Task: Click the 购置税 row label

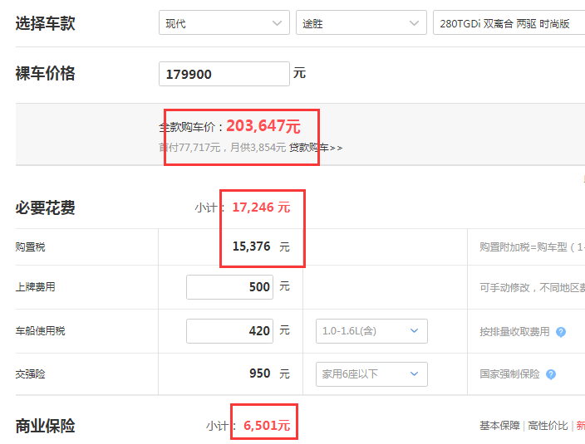Action: pyautogui.click(x=30, y=247)
